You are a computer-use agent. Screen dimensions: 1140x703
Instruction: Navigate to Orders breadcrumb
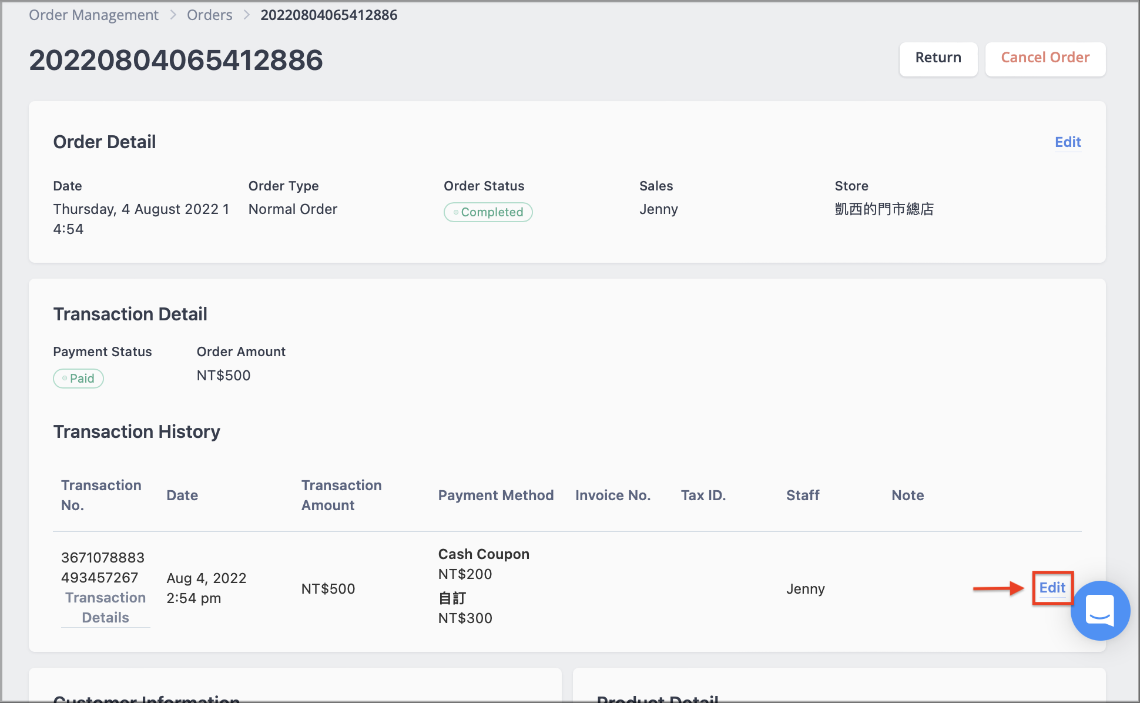coord(210,15)
